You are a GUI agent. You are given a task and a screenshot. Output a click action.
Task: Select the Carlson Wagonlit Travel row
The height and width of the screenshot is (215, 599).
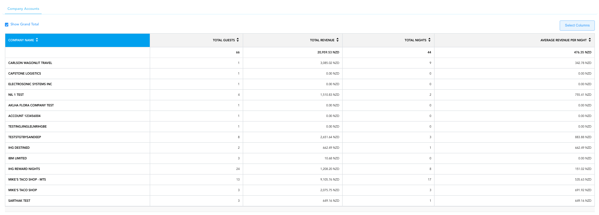point(30,63)
